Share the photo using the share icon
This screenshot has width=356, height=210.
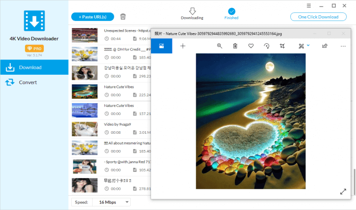(x=324, y=46)
